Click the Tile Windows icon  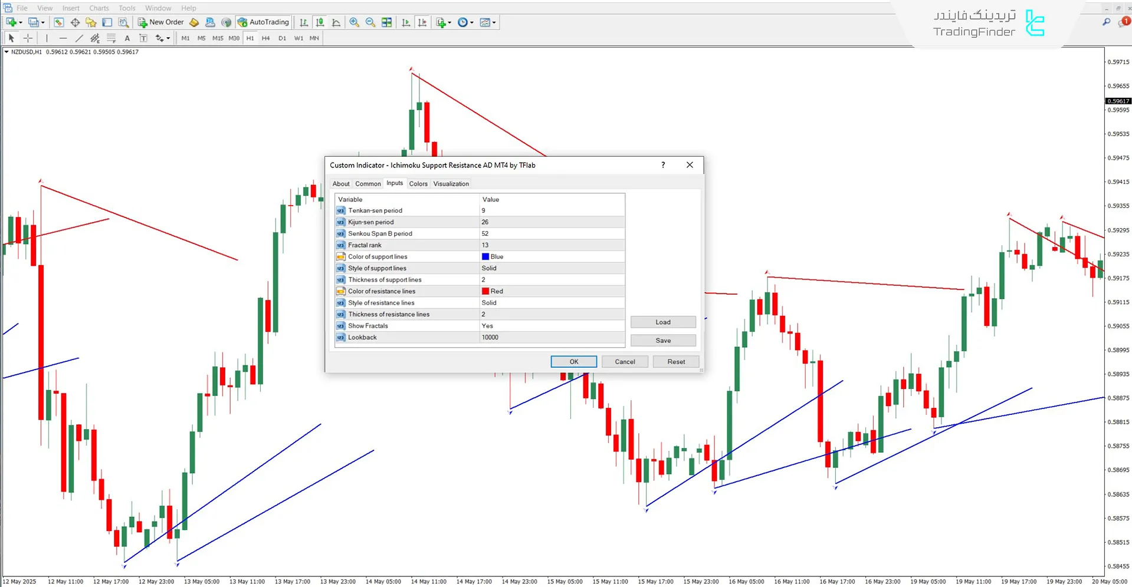387,22
